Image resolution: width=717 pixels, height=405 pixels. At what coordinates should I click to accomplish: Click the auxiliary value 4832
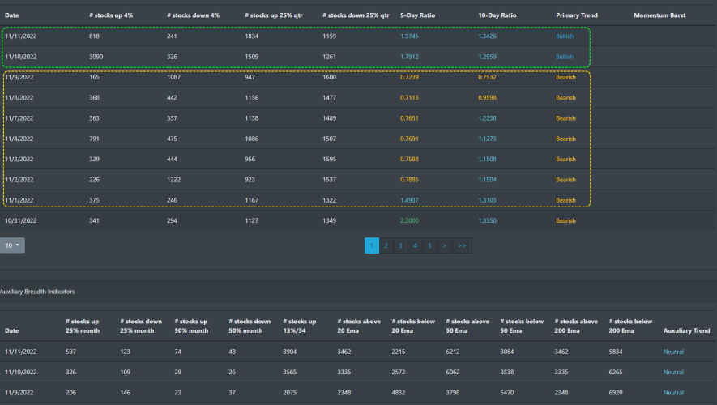399,393
